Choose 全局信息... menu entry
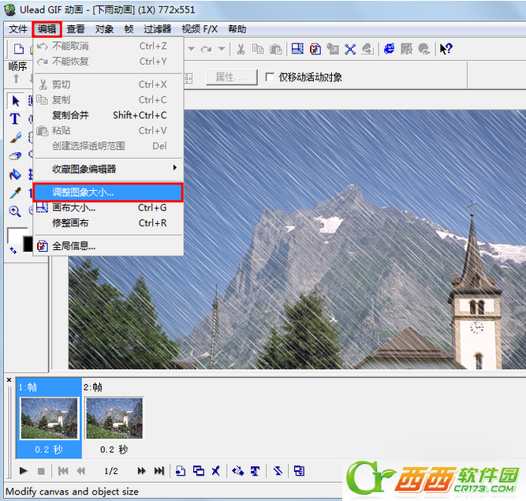526x501 pixels. [108, 246]
